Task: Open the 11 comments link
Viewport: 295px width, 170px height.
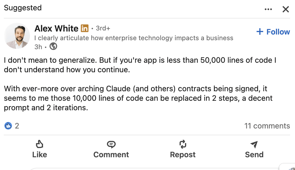Action: [267, 126]
